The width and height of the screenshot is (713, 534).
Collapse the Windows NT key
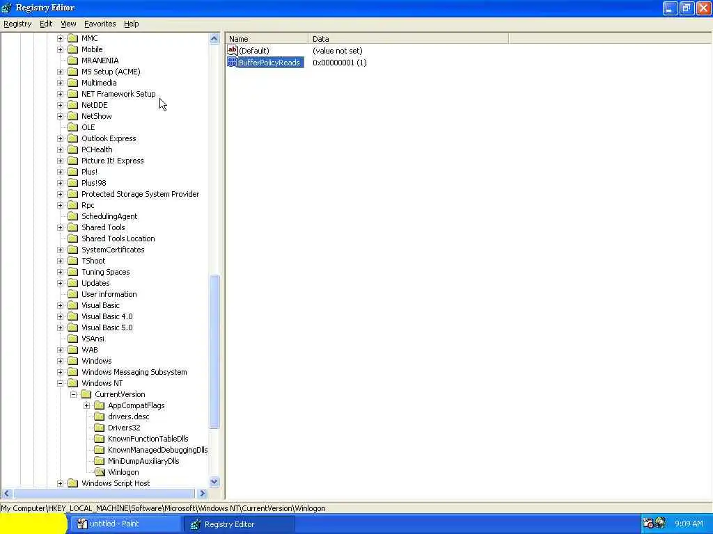(x=60, y=383)
